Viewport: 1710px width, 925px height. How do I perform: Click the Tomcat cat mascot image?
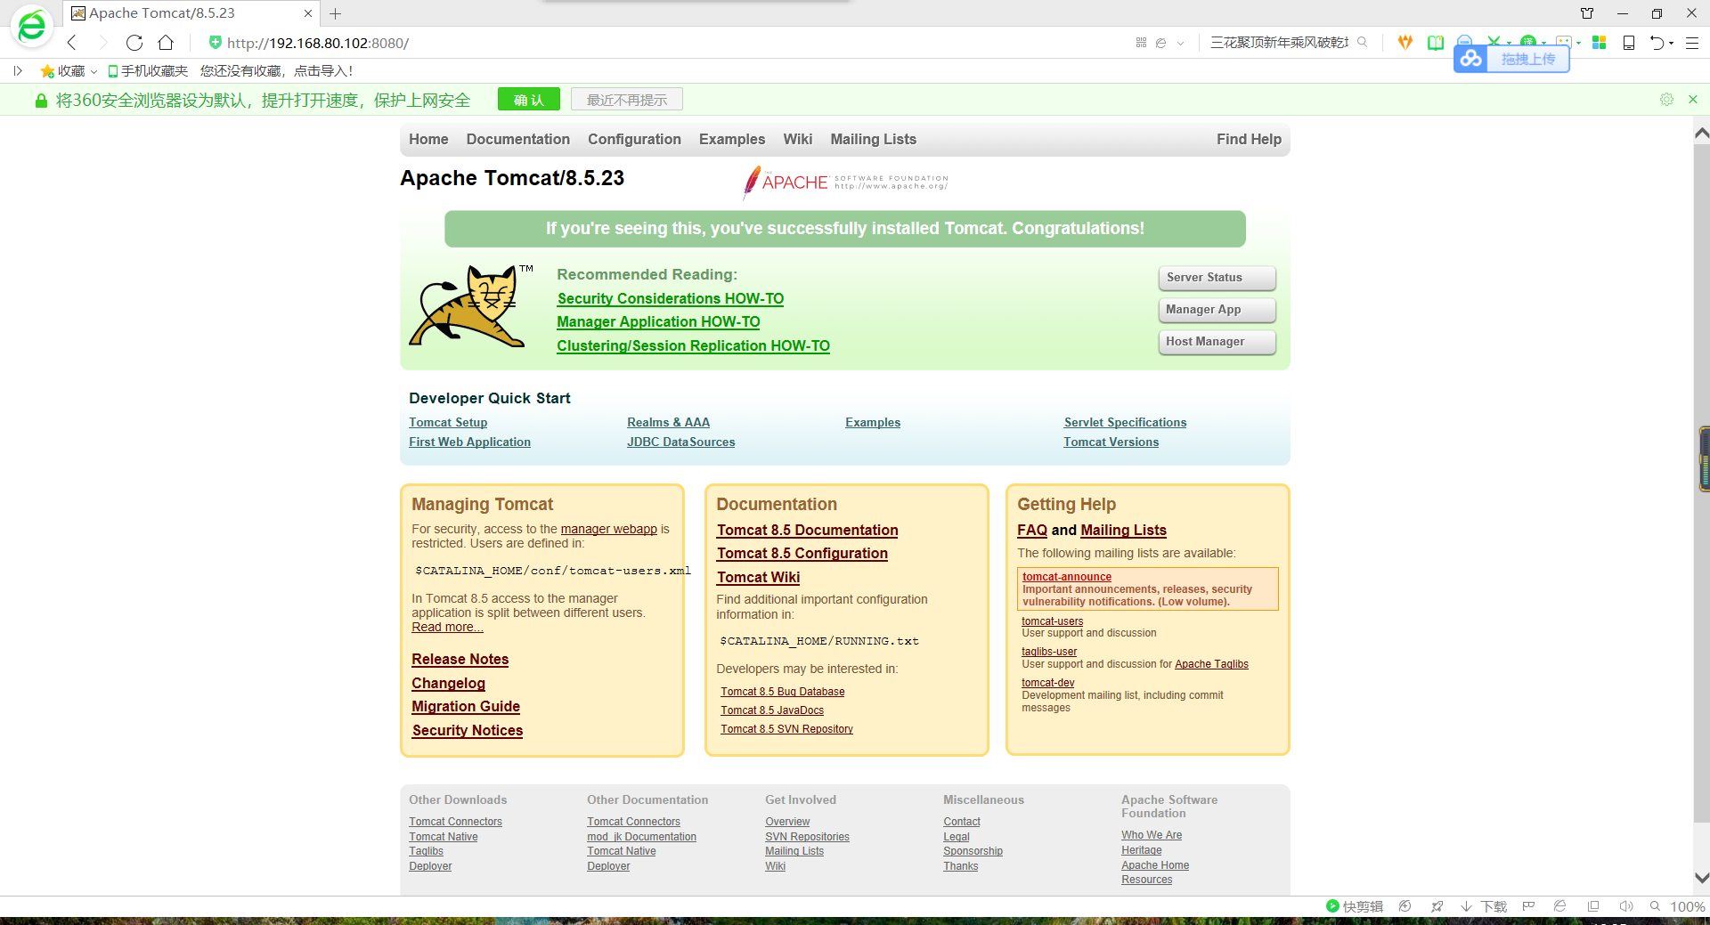470,305
